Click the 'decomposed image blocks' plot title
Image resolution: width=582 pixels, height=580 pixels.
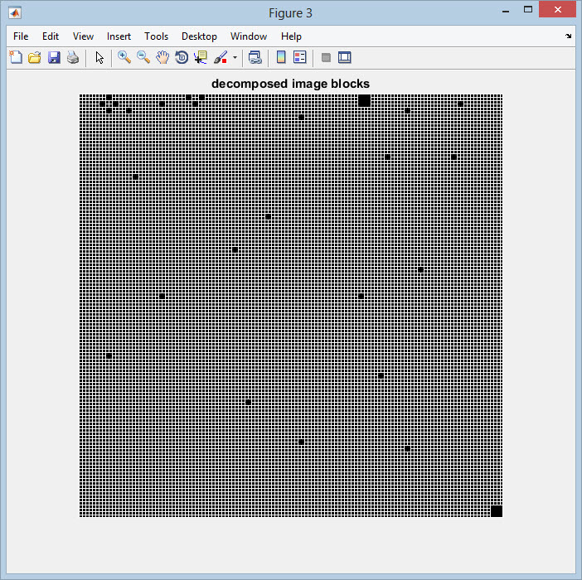coord(291,84)
